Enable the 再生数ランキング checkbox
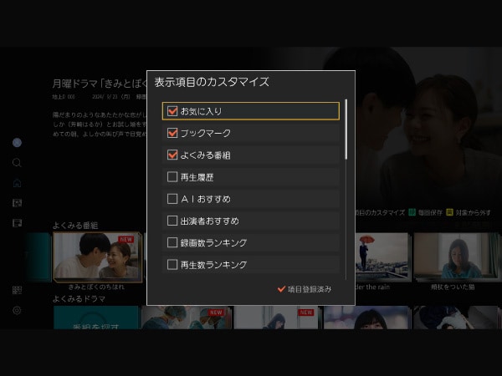Image resolution: width=502 pixels, height=376 pixels. tap(172, 264)
